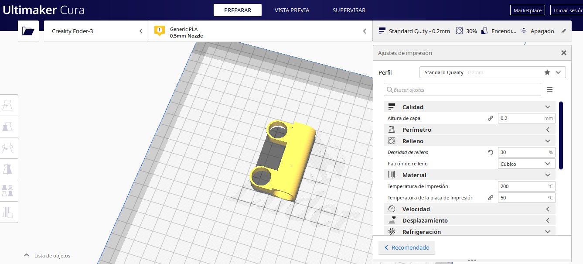Click the Buscar ajustes search field
Screen dimensions: 583x264
[x=462, y=89]
